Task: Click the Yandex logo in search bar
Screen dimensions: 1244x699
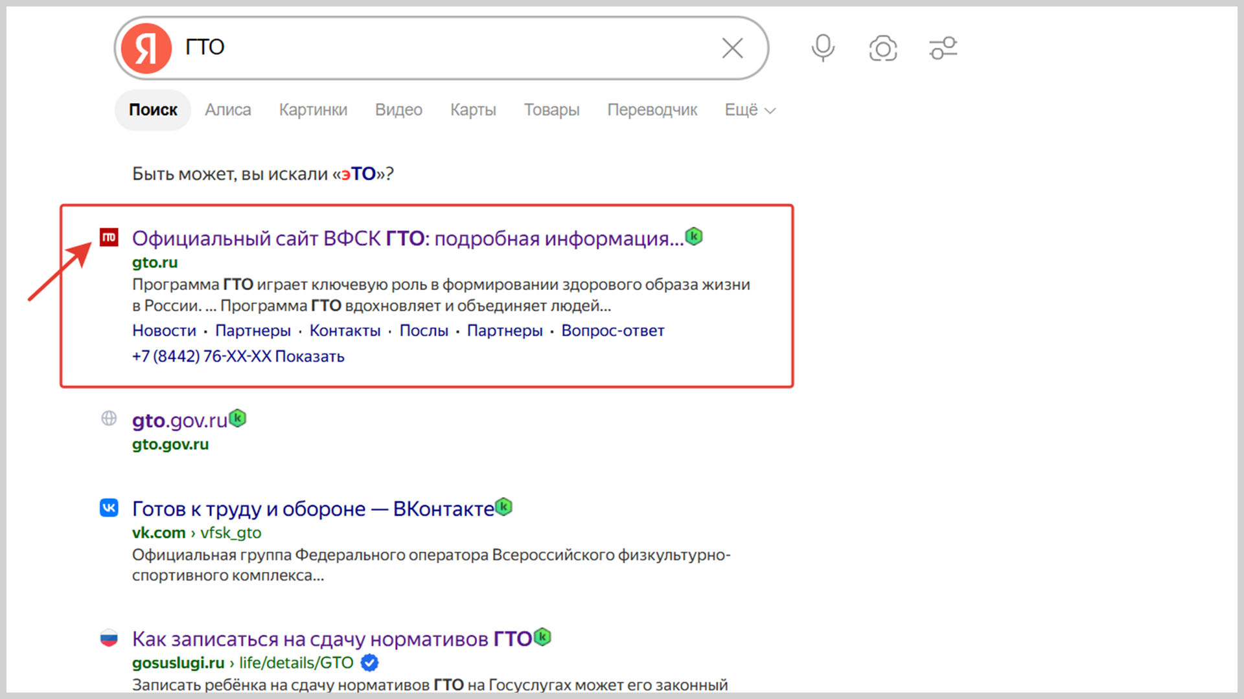Action: click(x=146, y=48)
